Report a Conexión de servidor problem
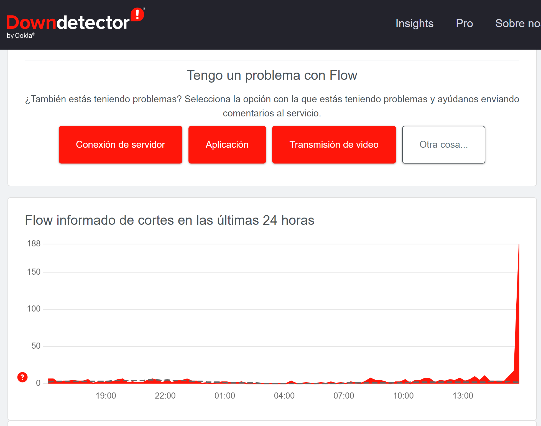The width and height of the screenshot is (541, 426). click(x=121, y=145)
